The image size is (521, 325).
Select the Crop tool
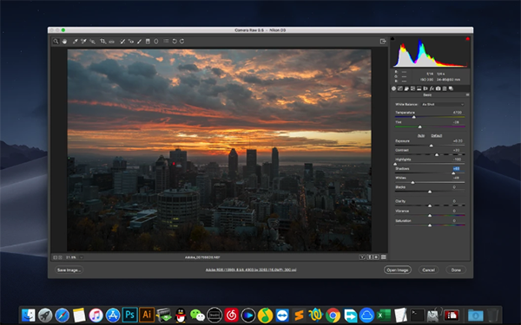pyautogui.click(x=103, y=42)
